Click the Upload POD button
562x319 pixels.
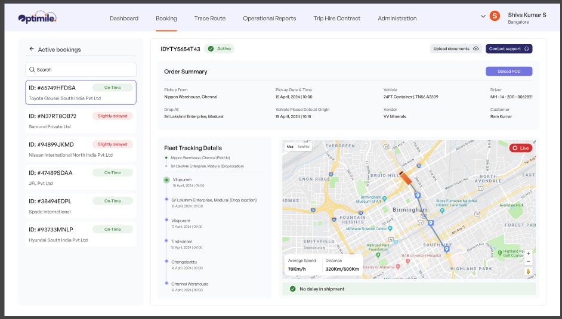coord(509,71)
